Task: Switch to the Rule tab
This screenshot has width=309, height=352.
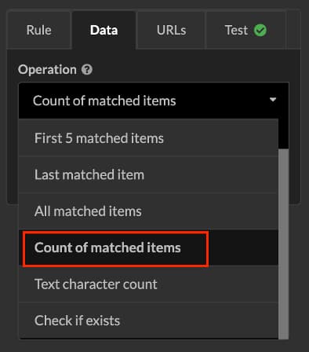Action: 38,30
